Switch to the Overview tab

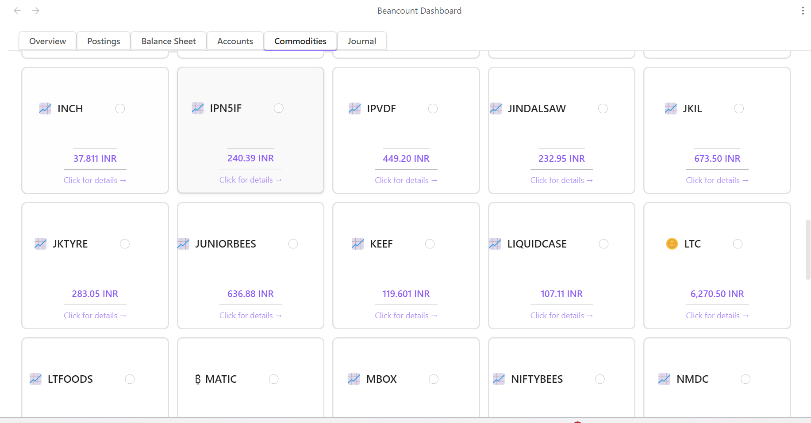coord(47,41)
